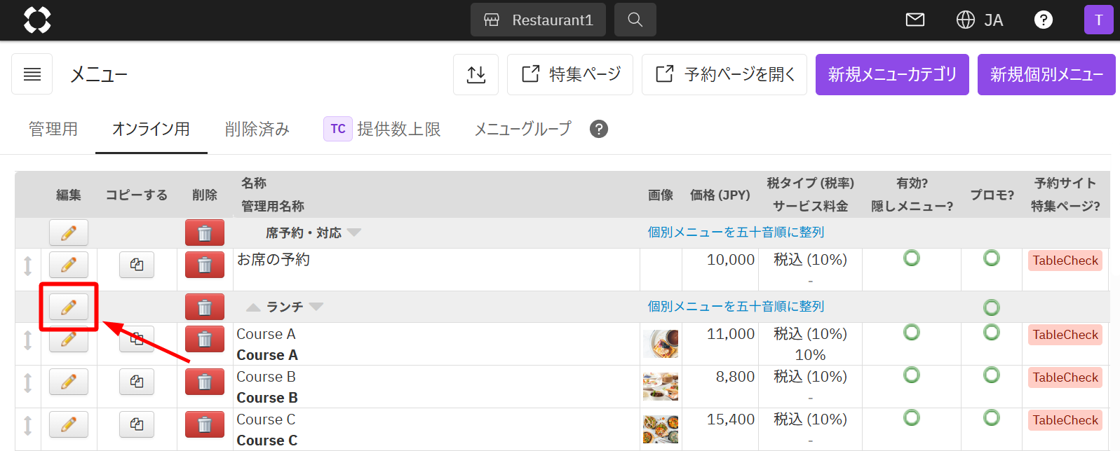Copy the Course C menu

(x=137, y=424)
